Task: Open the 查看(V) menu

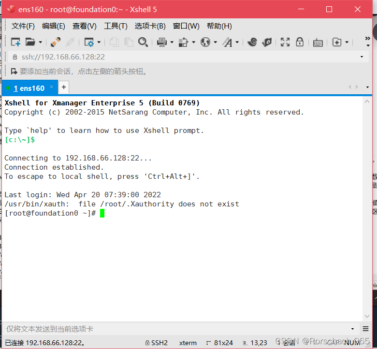Action: pyautogui.click(x=85, y=26)
